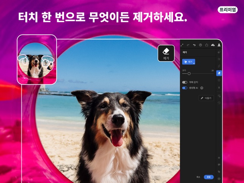This screenshot has height=183, width=244.
Task: Toggle the 생성형 AI switch
Action: pos(185,88)
